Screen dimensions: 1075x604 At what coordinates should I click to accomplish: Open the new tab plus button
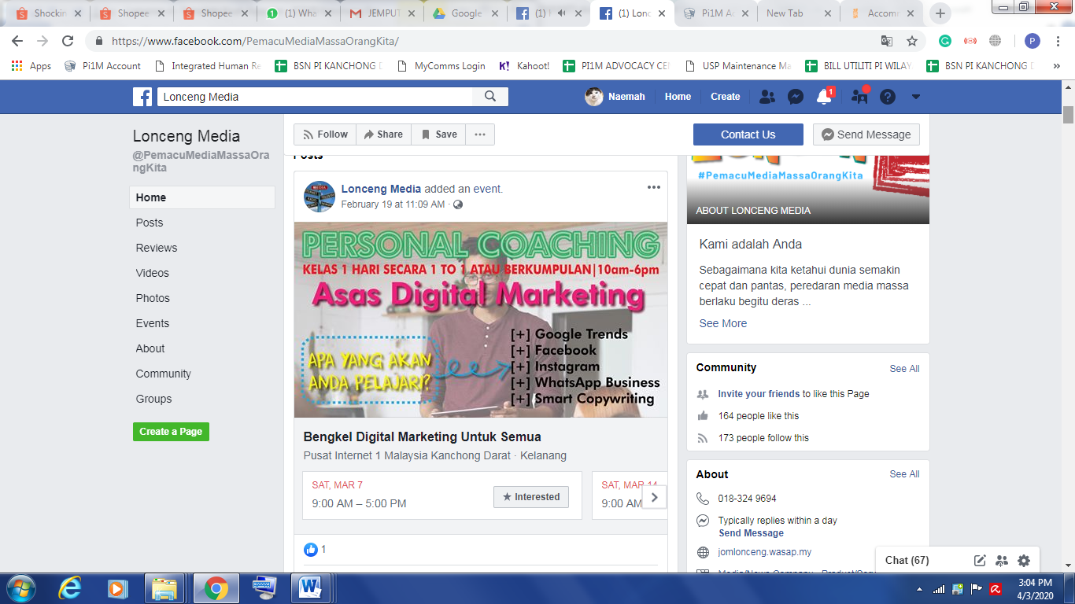(940, 13)
